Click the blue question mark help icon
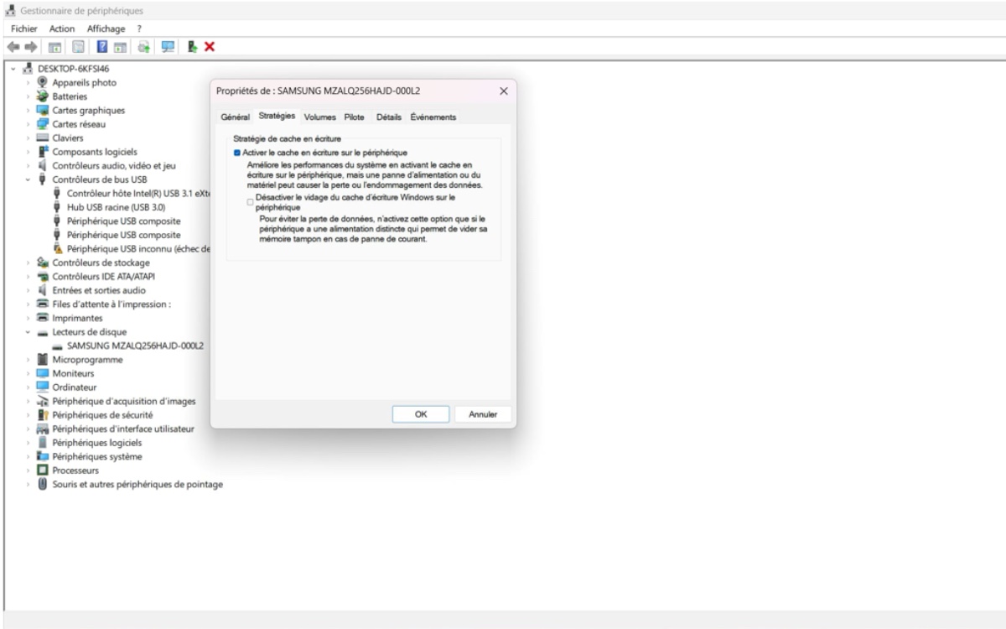Screen dimensions: 1006x629 pyautogui.click(x=102, y=46)
